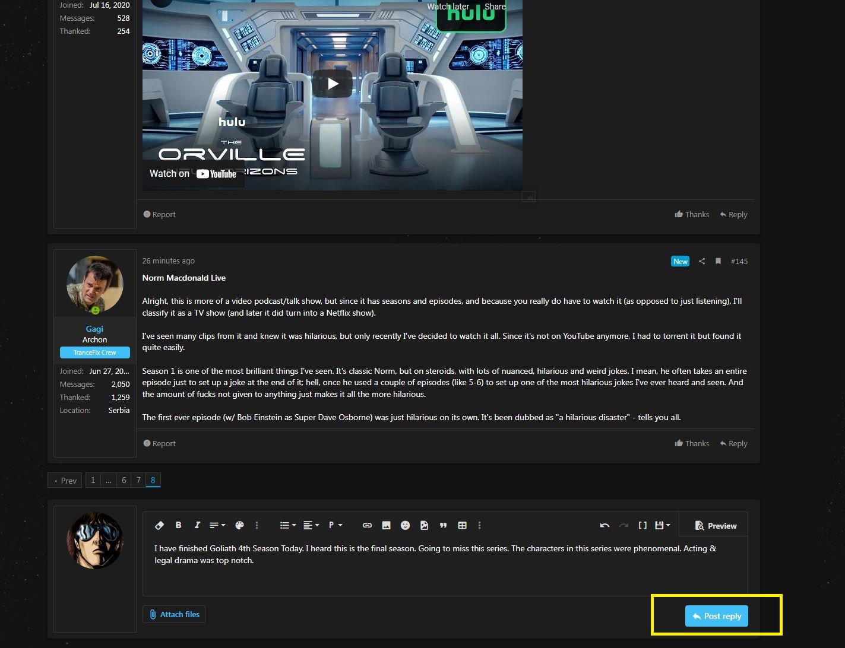This screenshot has width=845, height=648.
Task: Click the eraser remove formatting icon
Action: [x=159, y=525]
